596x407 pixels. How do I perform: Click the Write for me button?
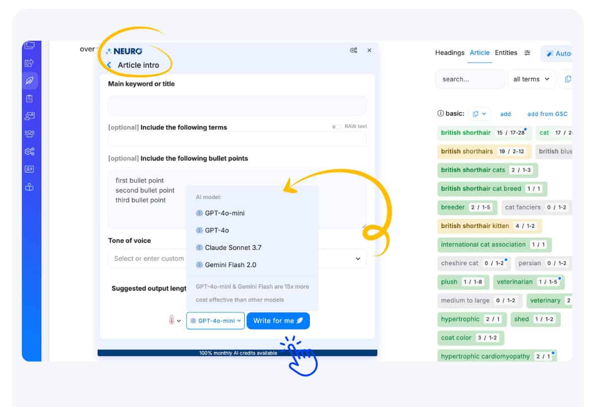[x=278, y=321]
